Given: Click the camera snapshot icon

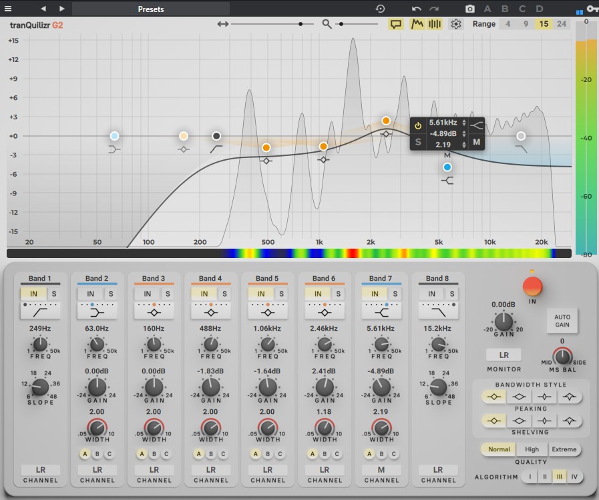Looking at the screenshot, I should (x=470, y=9).
